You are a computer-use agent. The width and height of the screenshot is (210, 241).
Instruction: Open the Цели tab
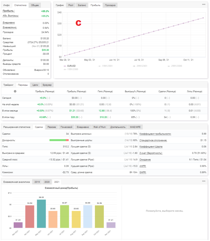click(35, 85)
